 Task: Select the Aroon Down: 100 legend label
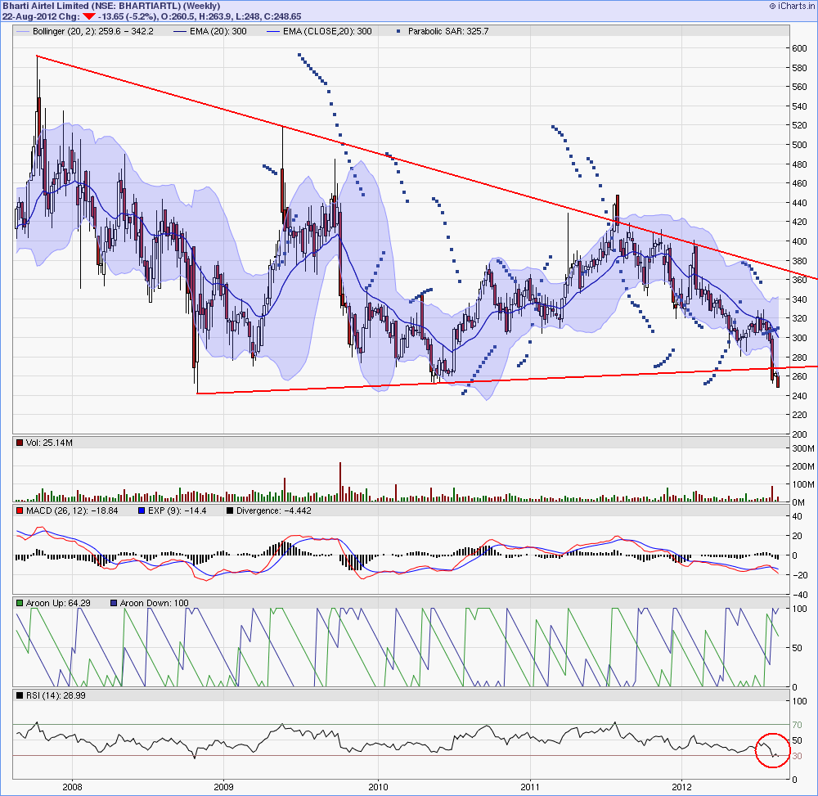154,604
